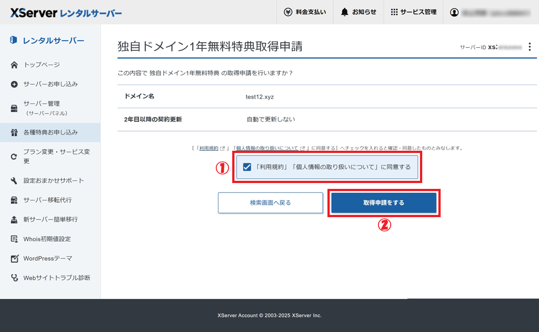Viewport: 539px width, 332px height.
Task: Click the server icon beside サーバー管理
Action: (14, 108)
